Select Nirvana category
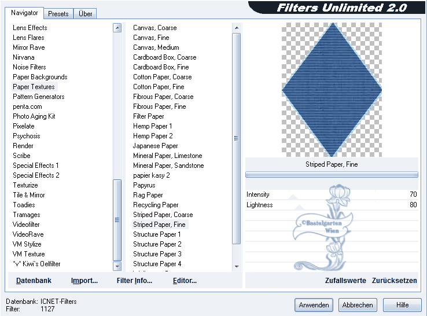The width and height of the screenshot is (427, 316). [24, 57]
